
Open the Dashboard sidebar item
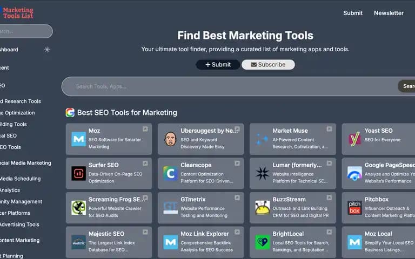pyautogui.click(x=9, y=50)
